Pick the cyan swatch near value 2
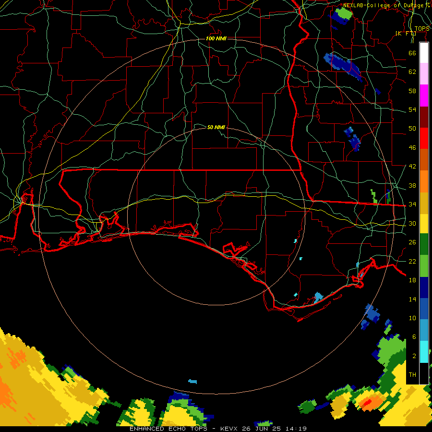 point(424,352)
